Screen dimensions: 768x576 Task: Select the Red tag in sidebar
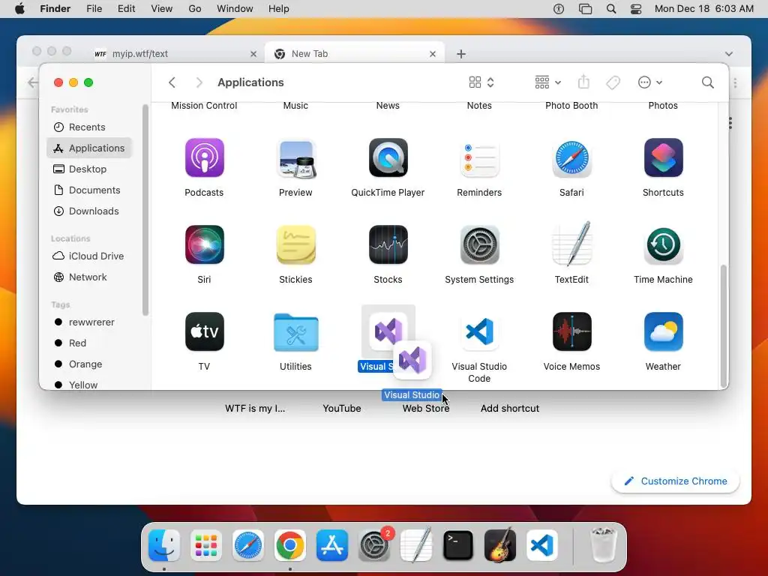[x=90, y=343]
